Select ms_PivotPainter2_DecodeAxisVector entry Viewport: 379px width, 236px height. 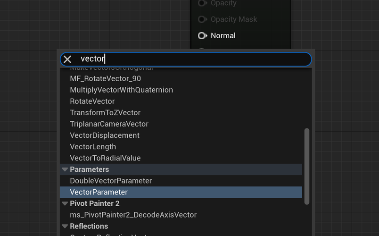tap(133, 215)
